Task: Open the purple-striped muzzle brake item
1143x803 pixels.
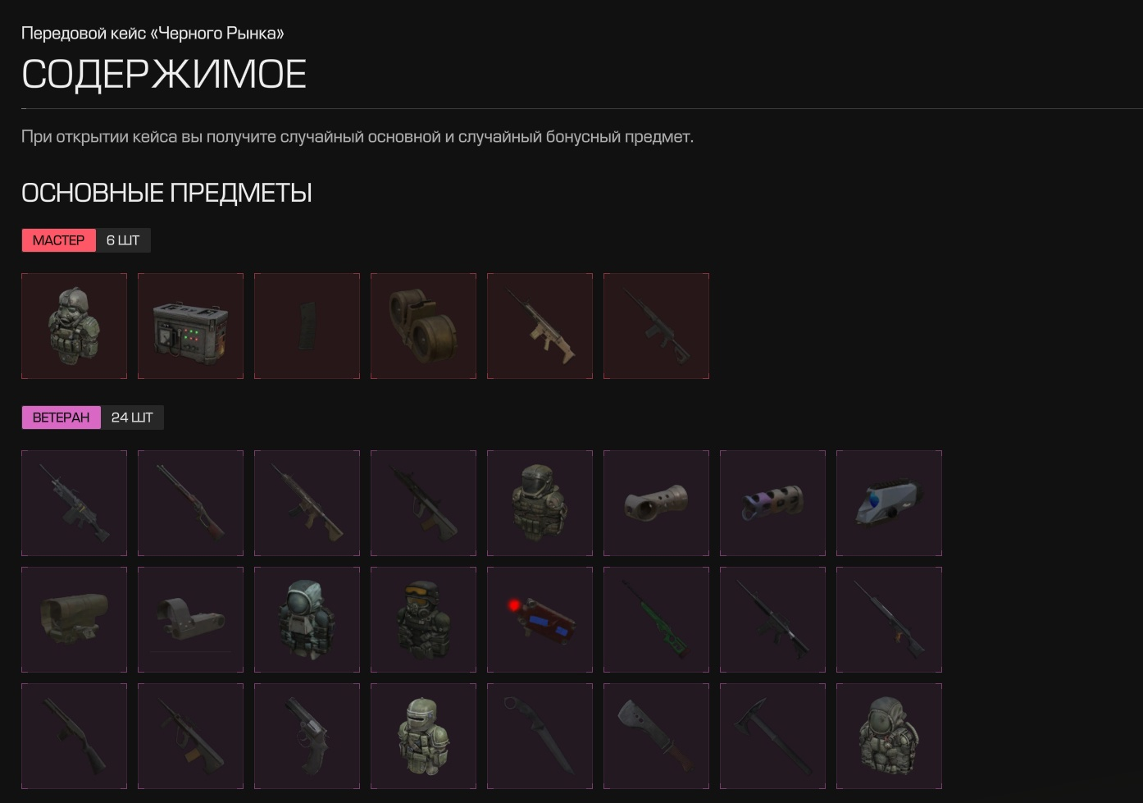Action: pyautogui.click(x=772, y=503)
